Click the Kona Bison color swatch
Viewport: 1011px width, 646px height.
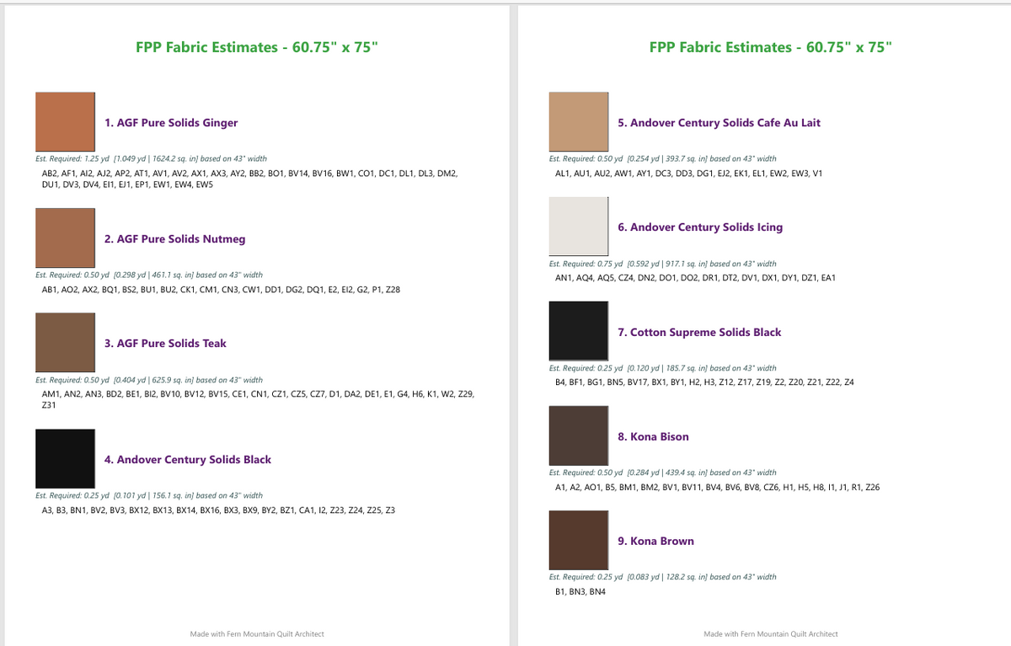coord(578,436)
